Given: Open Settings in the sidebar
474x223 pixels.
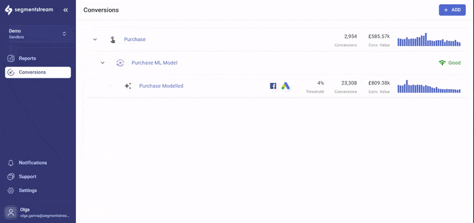Looking at the screenshot, I should click(38, 191).
